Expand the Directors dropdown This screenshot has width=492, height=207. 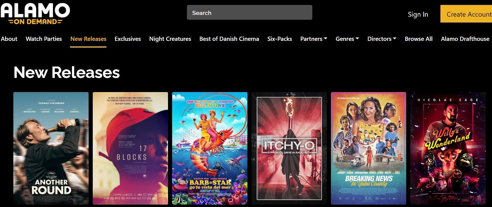(382, 39)
